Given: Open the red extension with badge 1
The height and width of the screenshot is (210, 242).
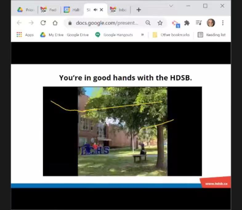Looking at the screenshot, I should click(x=176, y=24).
